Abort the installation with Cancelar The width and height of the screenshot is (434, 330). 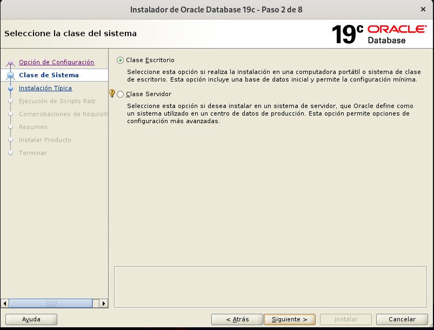coord(402,319)
